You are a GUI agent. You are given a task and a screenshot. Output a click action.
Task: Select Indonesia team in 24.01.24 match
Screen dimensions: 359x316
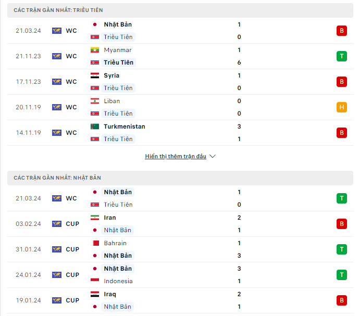tap(118, 281)
